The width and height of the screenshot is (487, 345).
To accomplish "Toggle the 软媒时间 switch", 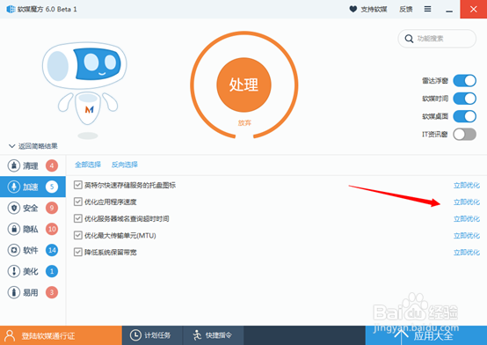I will coord(465,99).
